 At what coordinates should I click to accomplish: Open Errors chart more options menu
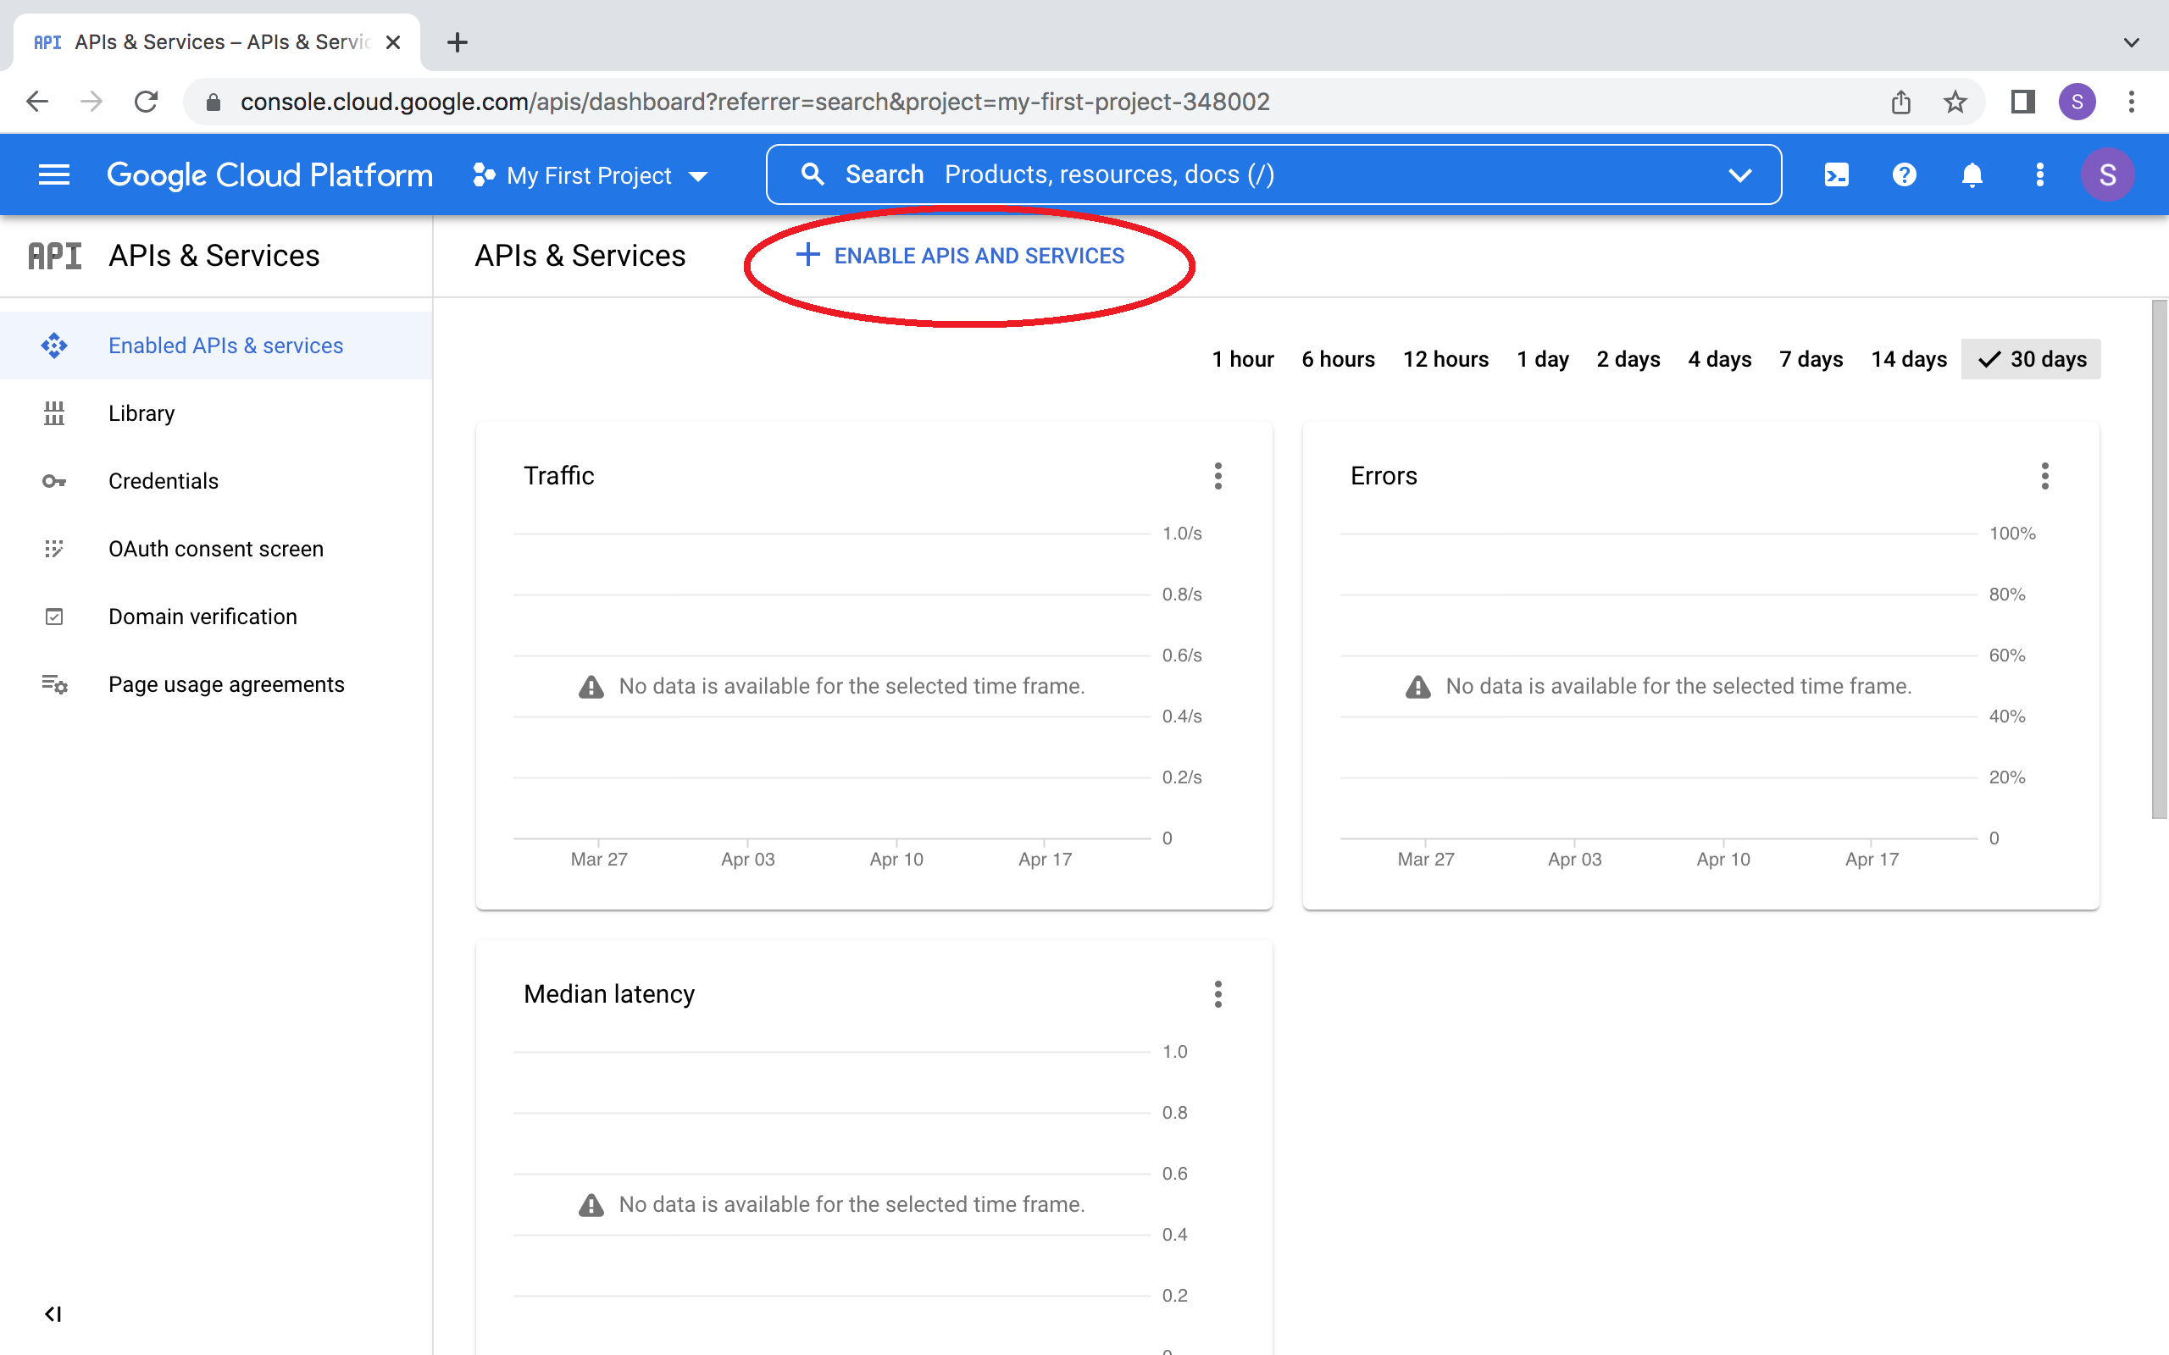2044,476
